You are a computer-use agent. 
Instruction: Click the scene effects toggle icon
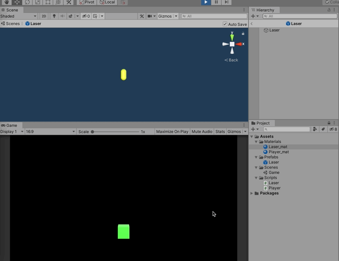tap(72, 16)
